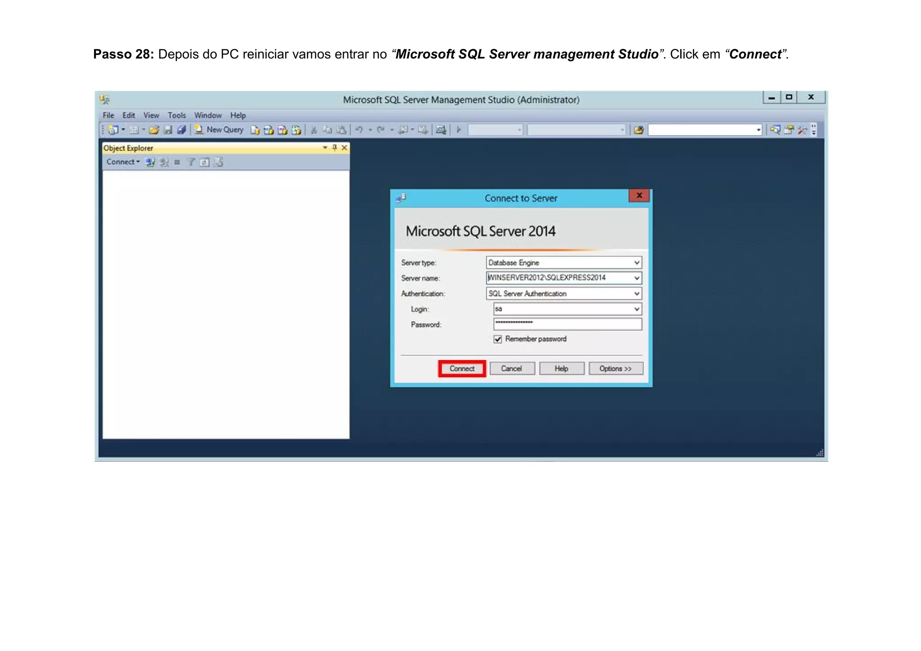
Task: Click the Navigate Forward icon
Action: pyautogui.click(x=422, y=130)
